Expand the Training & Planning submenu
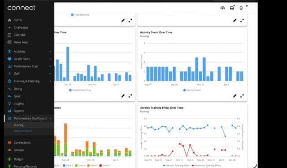The image size is (287, 168). click(50, 81)
